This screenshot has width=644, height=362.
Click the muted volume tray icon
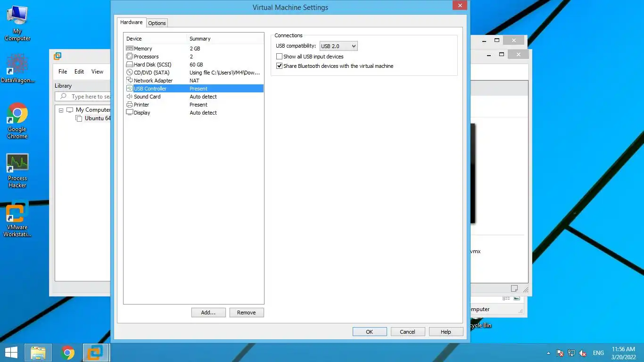pos(583,353)
